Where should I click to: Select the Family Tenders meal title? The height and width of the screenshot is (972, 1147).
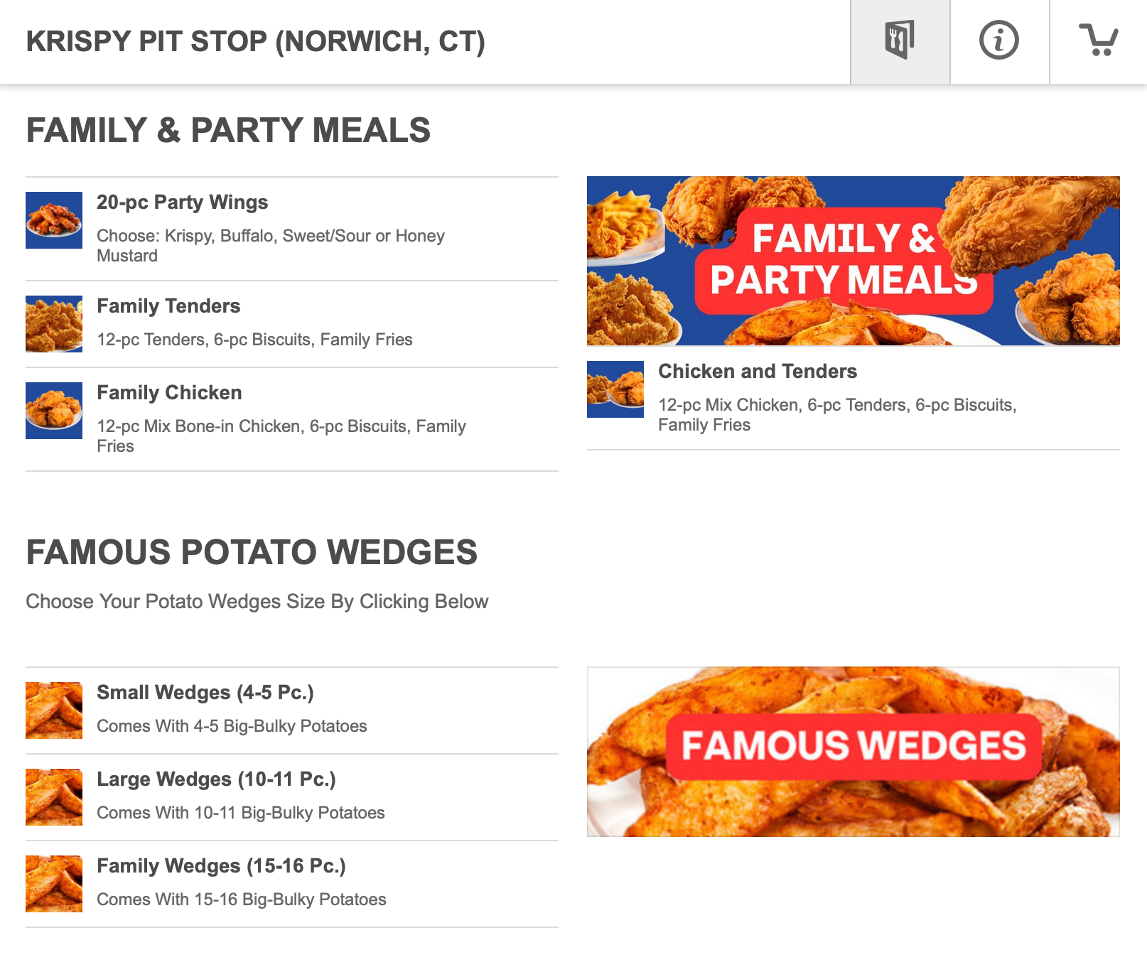[168, 306]
